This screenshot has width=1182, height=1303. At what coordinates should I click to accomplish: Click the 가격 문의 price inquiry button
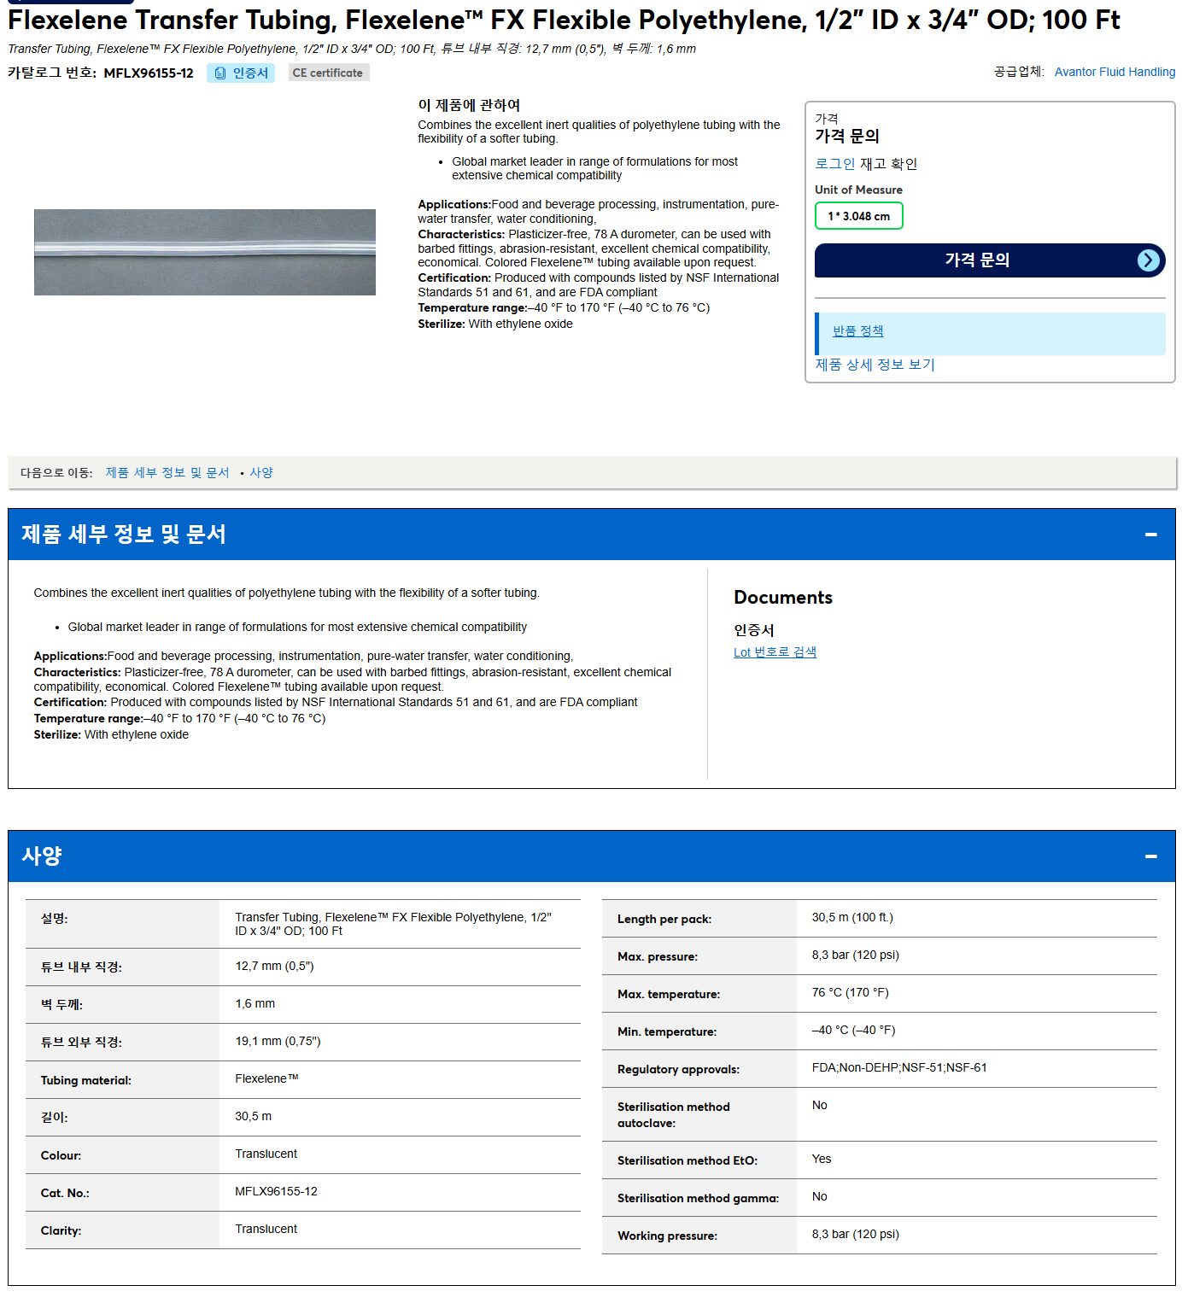989,260
